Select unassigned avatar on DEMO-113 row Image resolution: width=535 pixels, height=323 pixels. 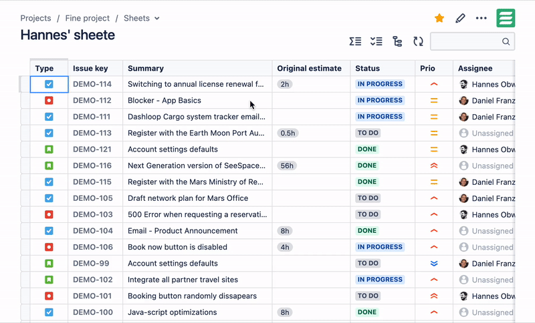pyautogui.click(x=463, y=133)
